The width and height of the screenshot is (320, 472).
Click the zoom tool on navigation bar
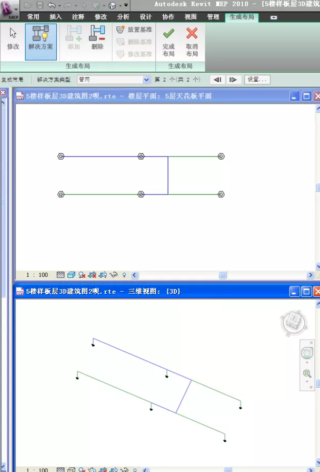[307, 373]
